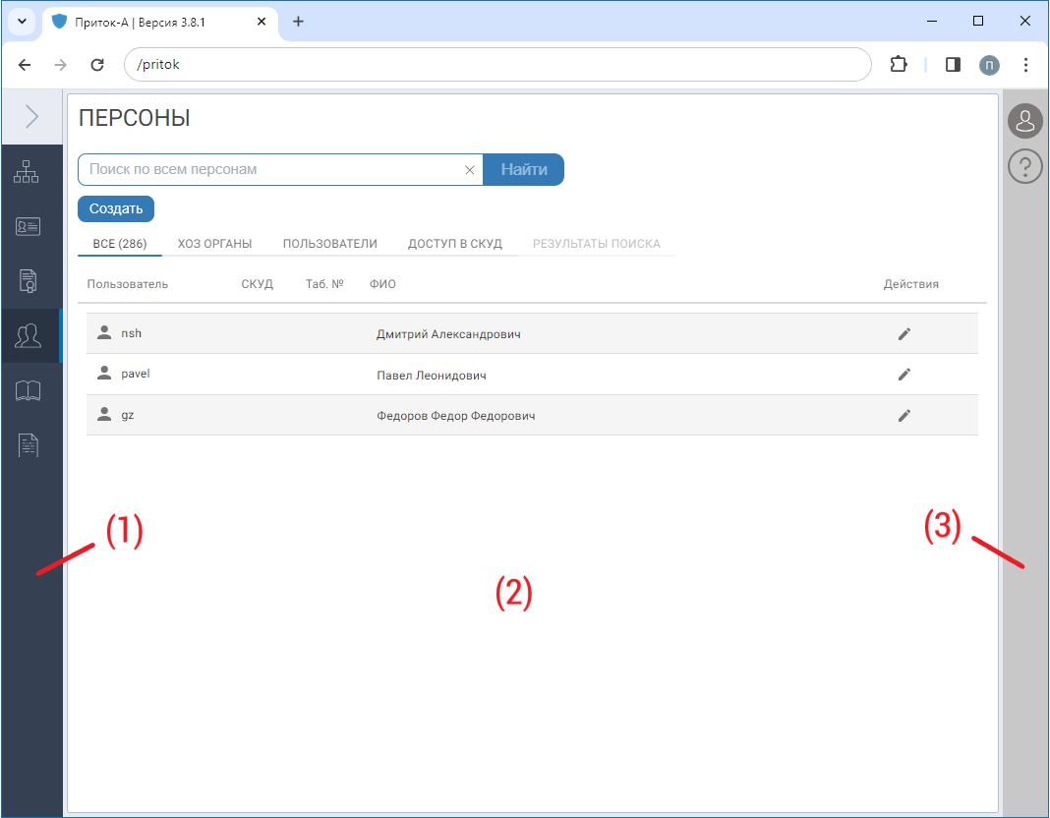This screenshot has height=818, width=1050.
Task: Click the user icon beside gz
Action: tap(104, 414)
